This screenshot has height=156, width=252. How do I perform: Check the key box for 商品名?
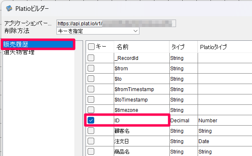[x=91, y=151]
